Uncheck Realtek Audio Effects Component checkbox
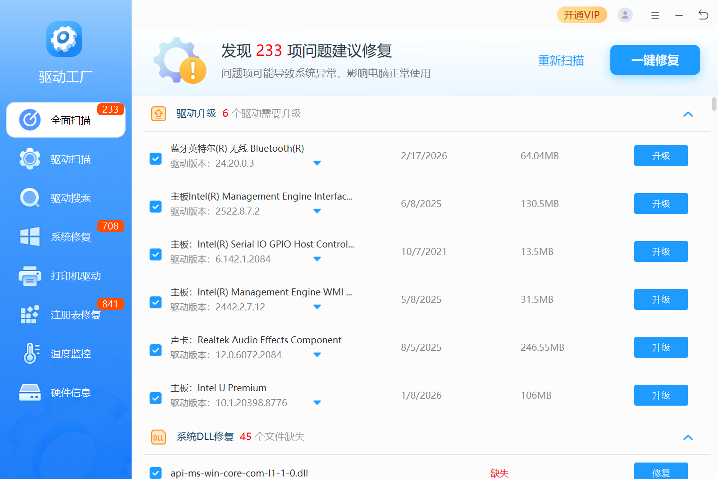 pos(156,350)
